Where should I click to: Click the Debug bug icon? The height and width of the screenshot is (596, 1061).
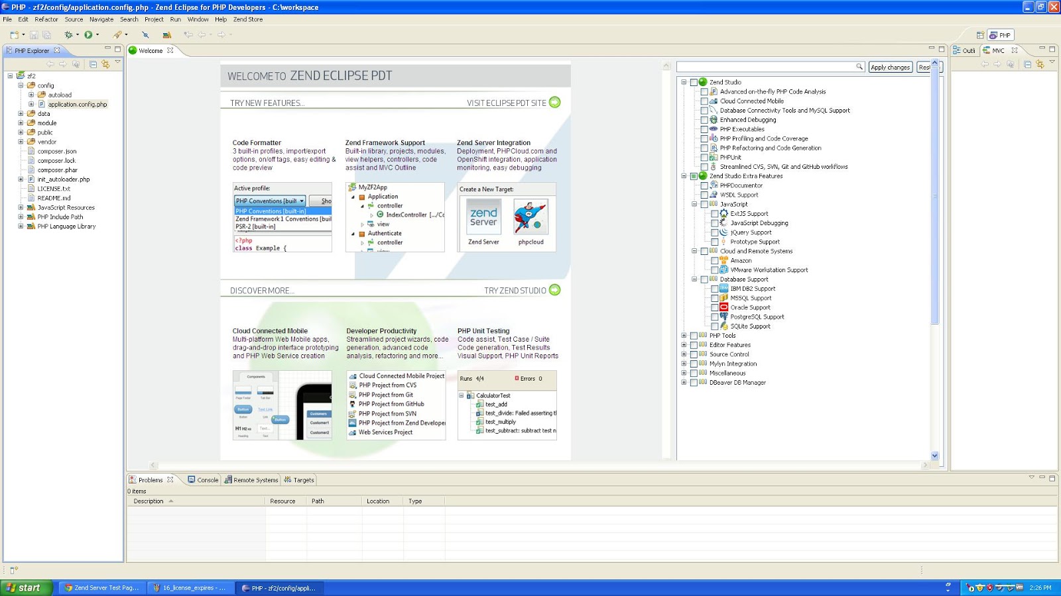point(68,35)
